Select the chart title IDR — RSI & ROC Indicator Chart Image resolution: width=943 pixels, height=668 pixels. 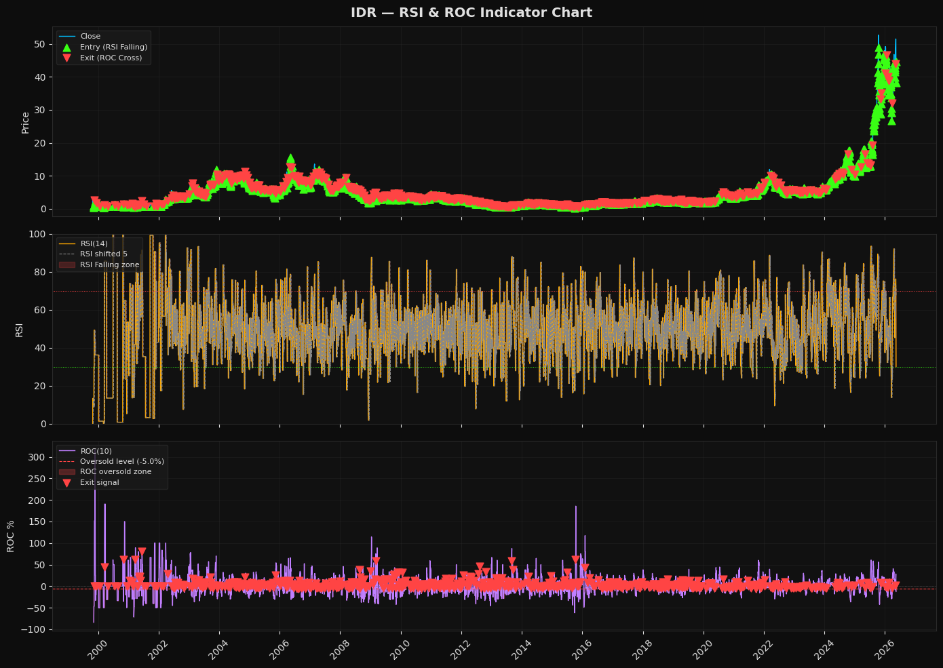coord(471,13)
